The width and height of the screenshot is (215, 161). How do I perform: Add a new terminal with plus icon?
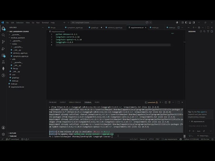(160, 102)
